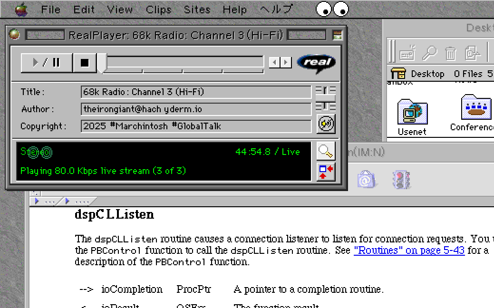Click the fast-forward right arrow button
Screen dimensions: 494x308
286,62
